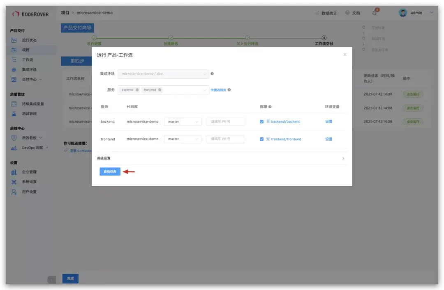This screenshot has width=444, height=290.
Task: Open the admin account menu
Action: pos(416,12)
